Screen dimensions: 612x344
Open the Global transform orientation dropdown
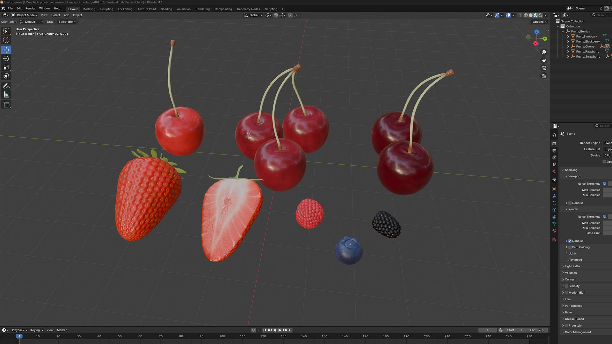point(253,15)
